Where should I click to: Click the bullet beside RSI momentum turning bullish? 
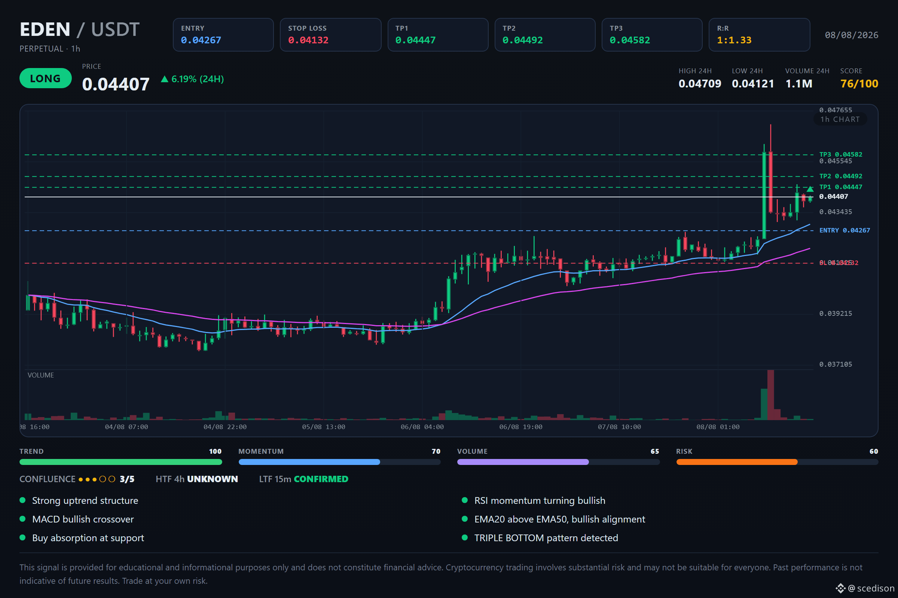[465, 500]
